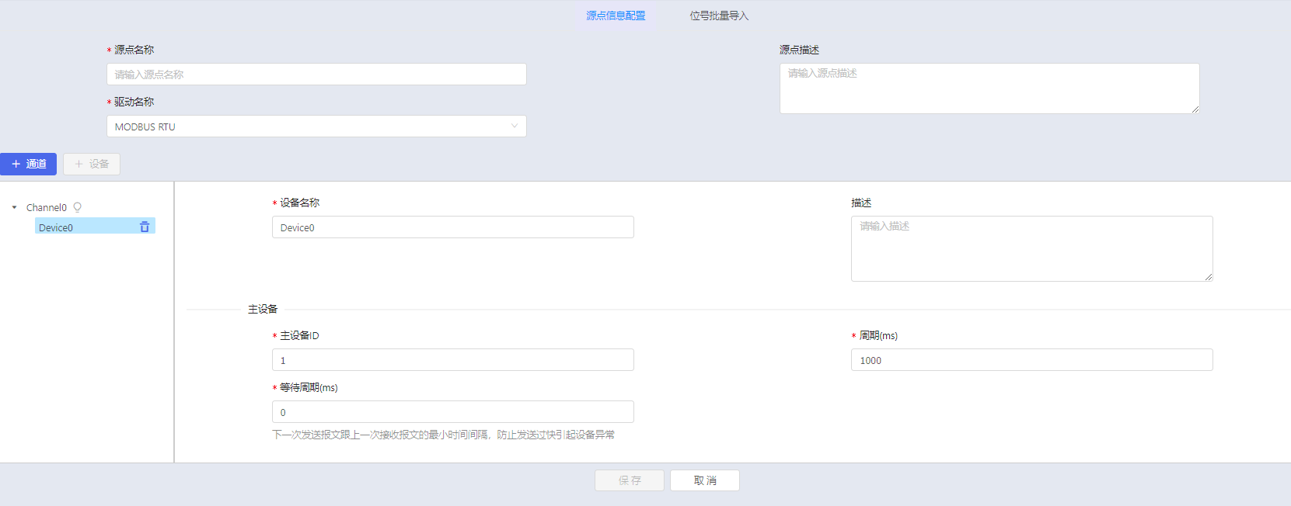Click the 等待周期(ms) input field
The width and height of the screenshot is (1291, 506).
452,412
